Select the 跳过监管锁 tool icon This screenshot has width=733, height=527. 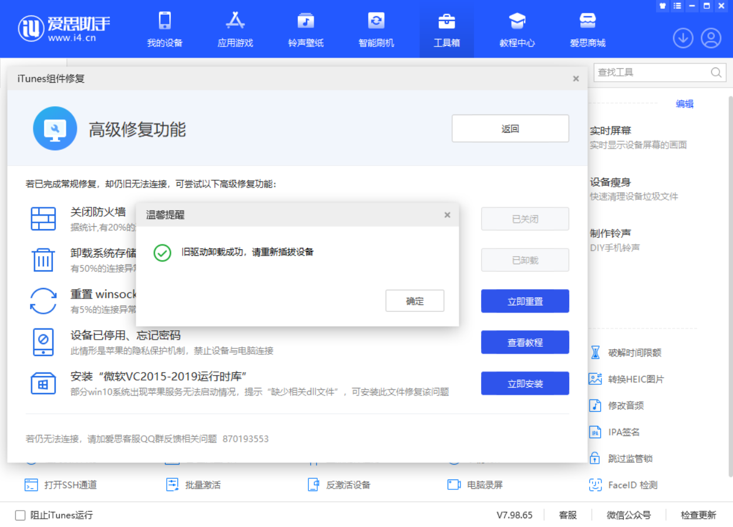[x=596, y=458]
